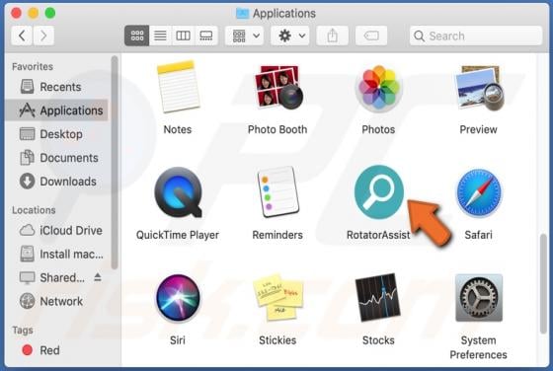Switch to column view
The height and width of the screenshot is (371, 553).
pos(183,36)
